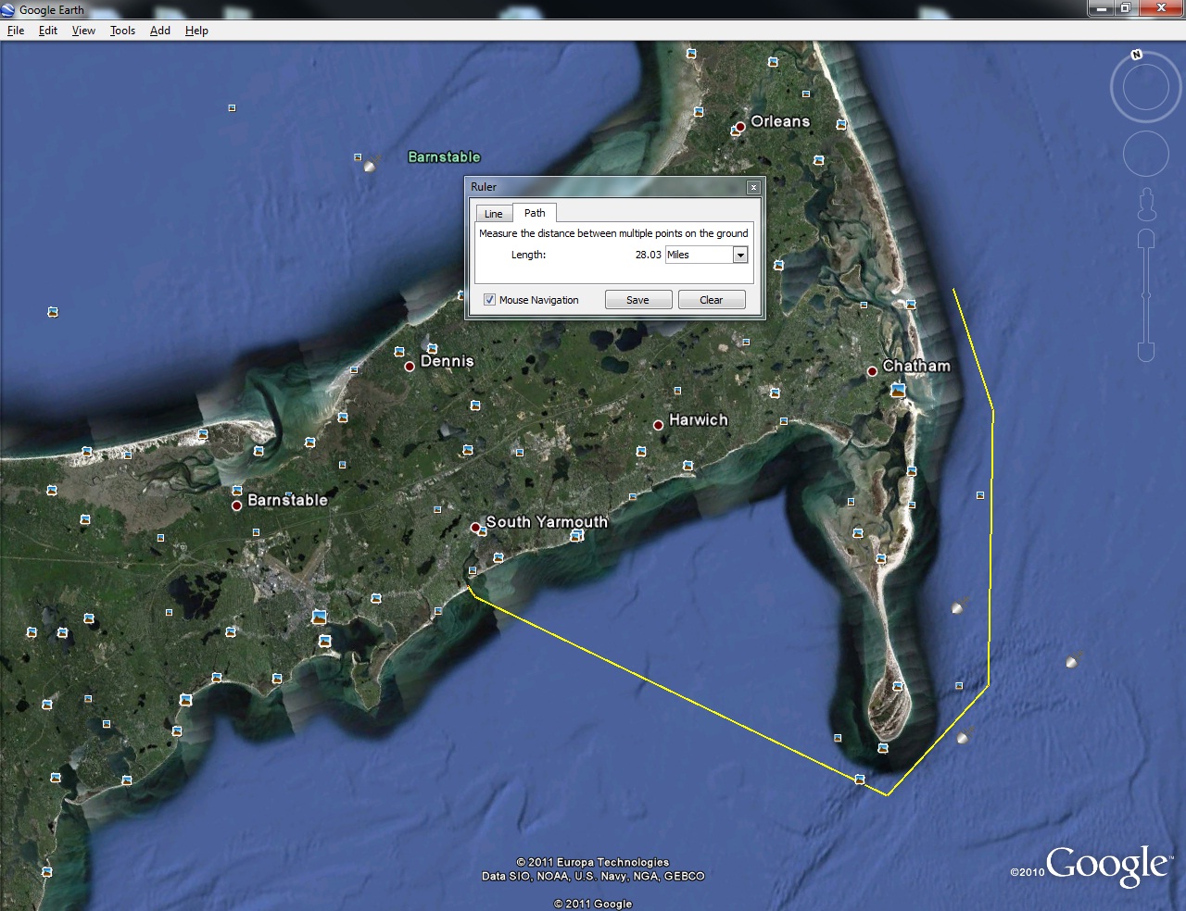Toggle the Mouse Navigation checkbox

489,300
